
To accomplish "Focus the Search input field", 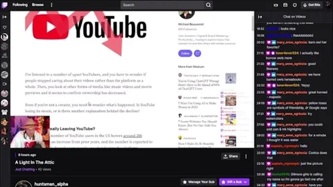I will (x=162, y=5).
